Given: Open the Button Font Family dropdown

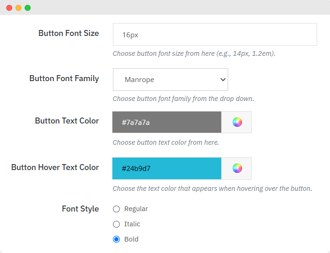Looking at the screenshot, I should coord(170,80).
